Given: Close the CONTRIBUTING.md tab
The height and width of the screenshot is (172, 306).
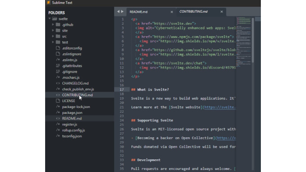Looking at the screenshot, I should [222, 12].
